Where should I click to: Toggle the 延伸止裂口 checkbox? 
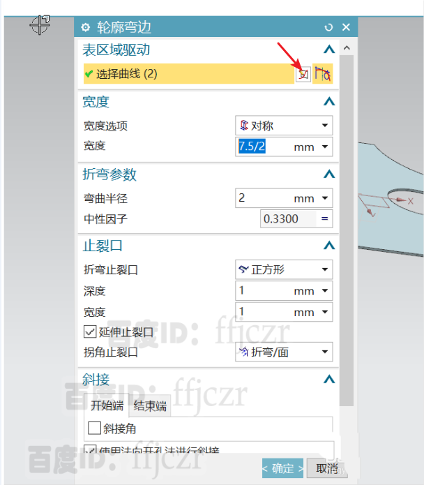coord(90,332)
